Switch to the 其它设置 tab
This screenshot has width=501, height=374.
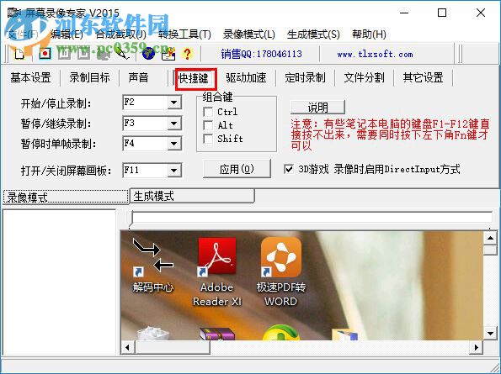423,77
